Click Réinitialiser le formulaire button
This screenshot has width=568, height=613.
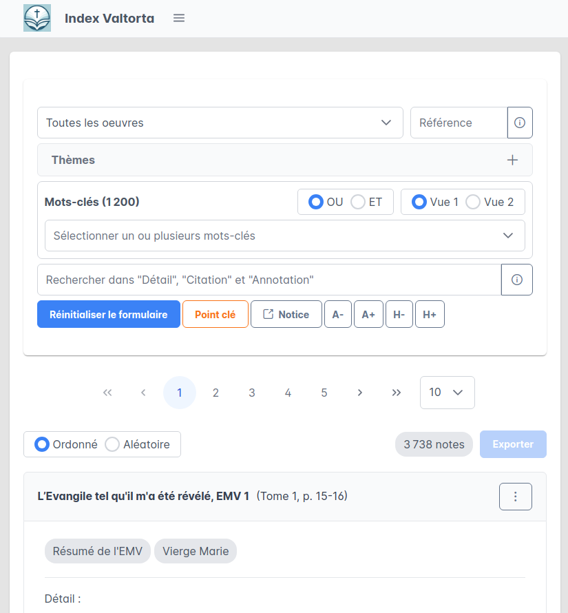coord(109,314)
